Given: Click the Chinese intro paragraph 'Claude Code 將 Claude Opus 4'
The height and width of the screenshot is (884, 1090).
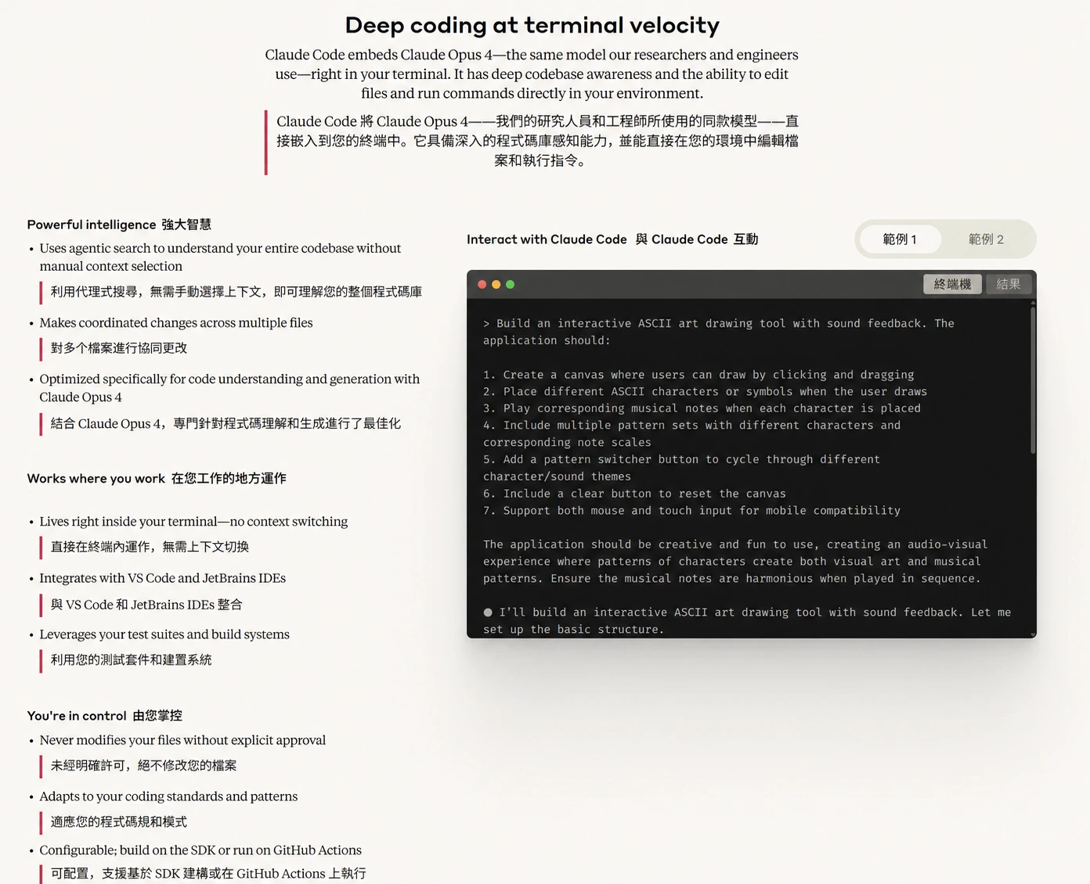Looking at the screenshot, I should [x=537, y=141].
